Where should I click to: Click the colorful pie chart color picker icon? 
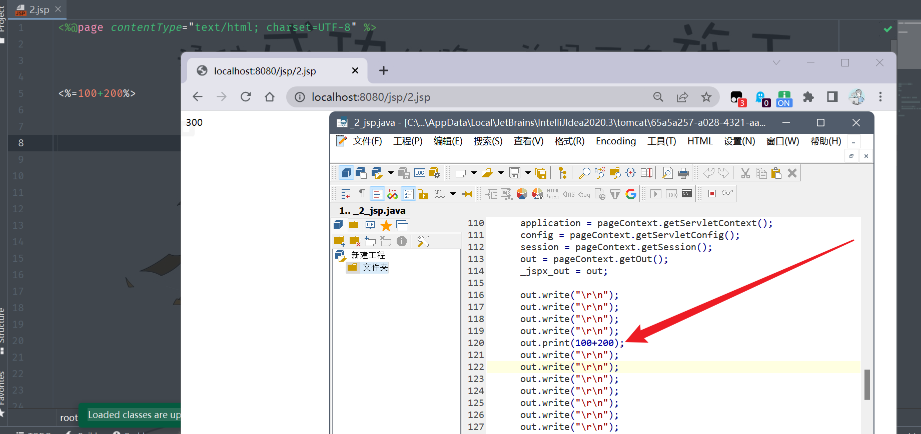click(522, 194)
